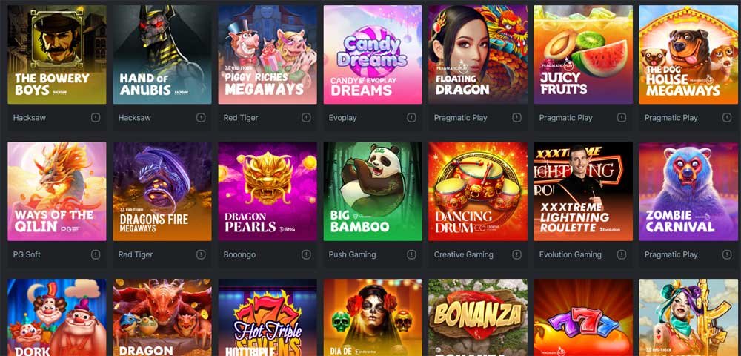Open info icon beside Evolution Gaming
741x356 pixels.
click(622, 254)
